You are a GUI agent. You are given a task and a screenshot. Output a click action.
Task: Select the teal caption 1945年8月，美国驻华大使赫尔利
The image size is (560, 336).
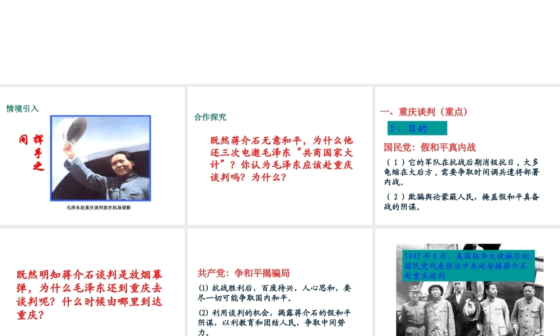[x=469, y=265]
